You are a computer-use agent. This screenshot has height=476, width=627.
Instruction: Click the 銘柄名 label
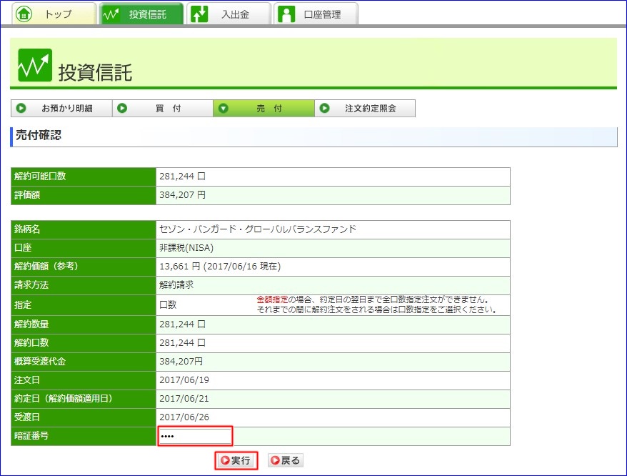(27, 229)
